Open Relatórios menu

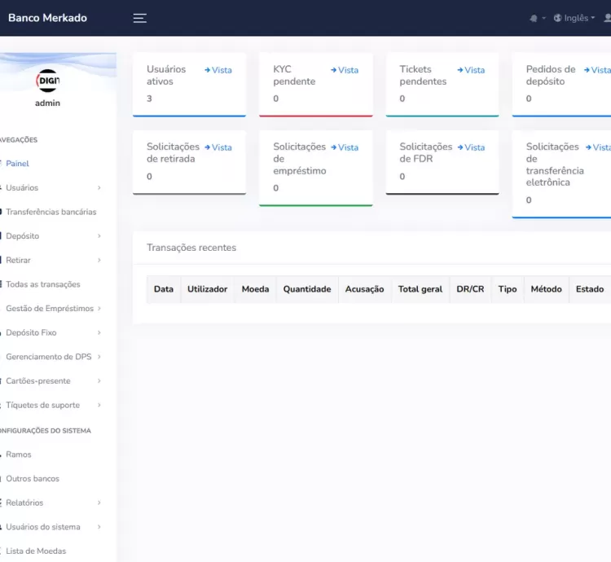pos(24,503)
